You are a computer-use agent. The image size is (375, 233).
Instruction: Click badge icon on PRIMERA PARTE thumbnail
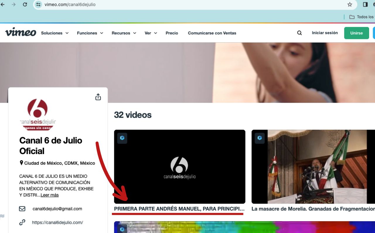(122, 138)
